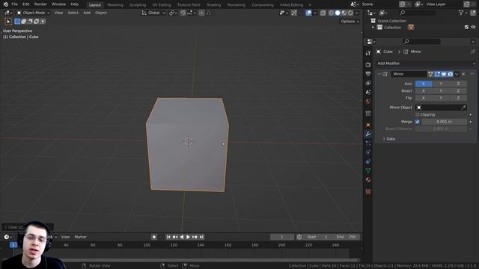
Task: Open the World properties tab icon
Action: click(368, 102)
